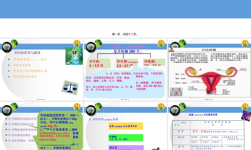Click the 第一页，共四十二页 page label

(124, 34)
